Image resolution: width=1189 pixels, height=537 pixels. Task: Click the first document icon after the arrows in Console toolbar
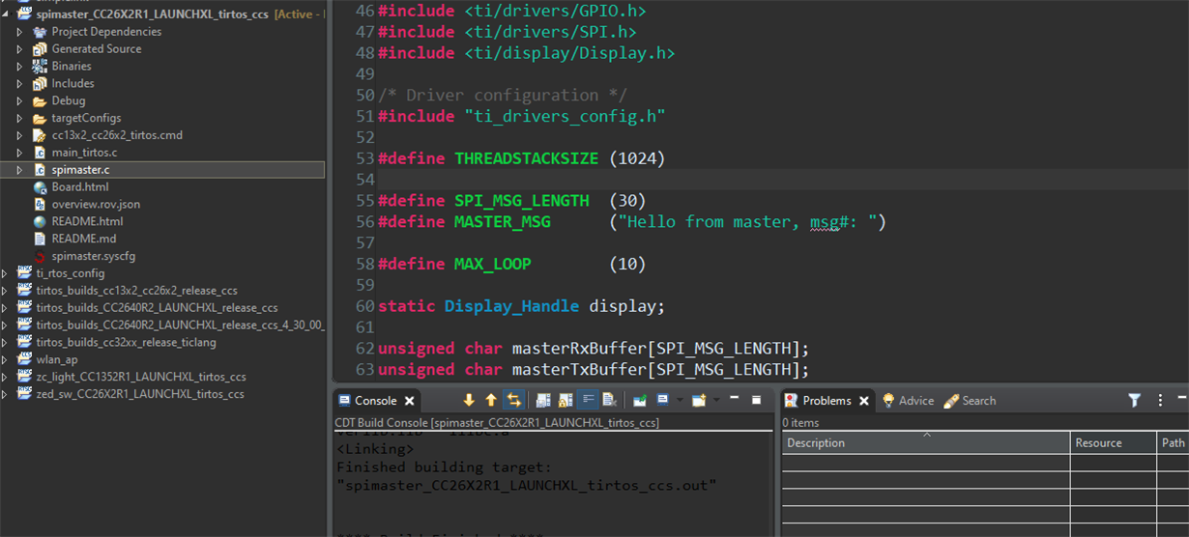pos(543,400)
